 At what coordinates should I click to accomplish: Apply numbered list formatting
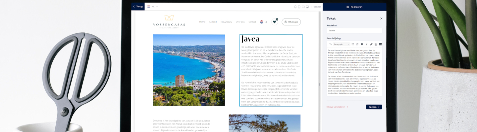[357, 44]
